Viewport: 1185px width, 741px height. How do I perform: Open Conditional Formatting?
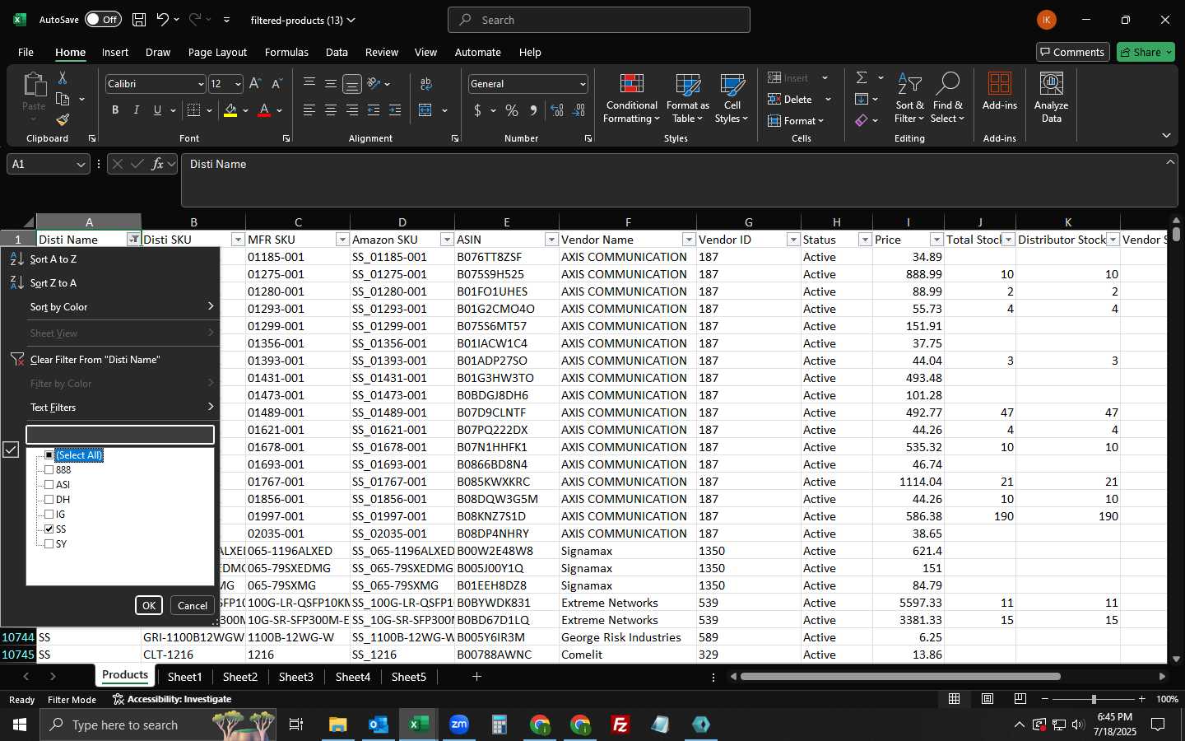coord(631,99)
